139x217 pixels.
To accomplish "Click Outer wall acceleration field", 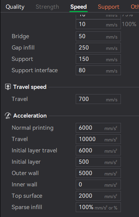I will 98,173.
